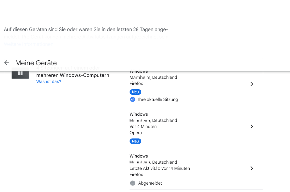Click the Neu badge under Opera session
290x192 pixels.
[135, 141]
